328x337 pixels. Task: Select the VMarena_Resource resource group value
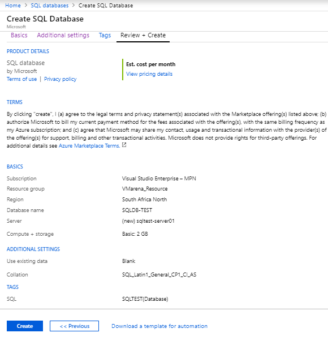(145, 189)
